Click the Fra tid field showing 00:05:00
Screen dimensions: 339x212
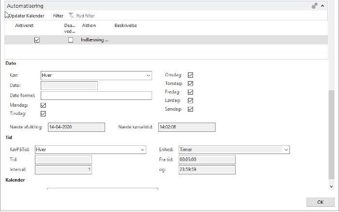click(x=207, y=159)
